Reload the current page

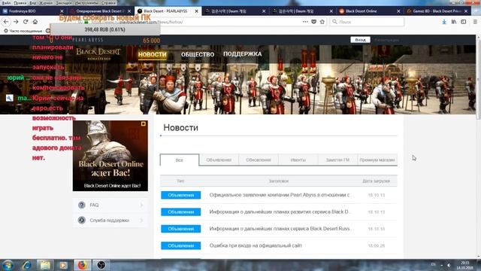point(26,22)
